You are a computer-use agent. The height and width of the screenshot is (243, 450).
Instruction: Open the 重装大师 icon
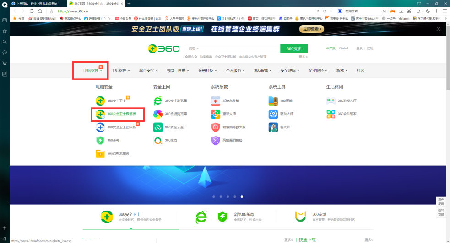click(x=216, y=114)
